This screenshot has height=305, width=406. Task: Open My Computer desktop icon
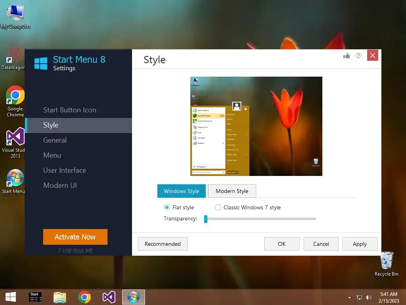[15, 16]
